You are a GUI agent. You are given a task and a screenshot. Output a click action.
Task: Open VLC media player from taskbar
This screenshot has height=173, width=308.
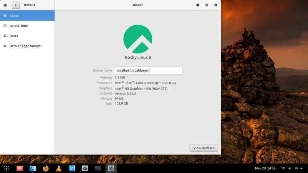59,168
